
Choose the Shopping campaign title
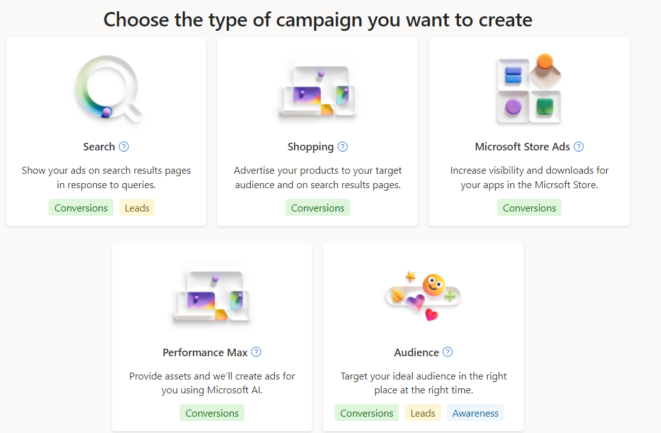click(x=311, y=147)
